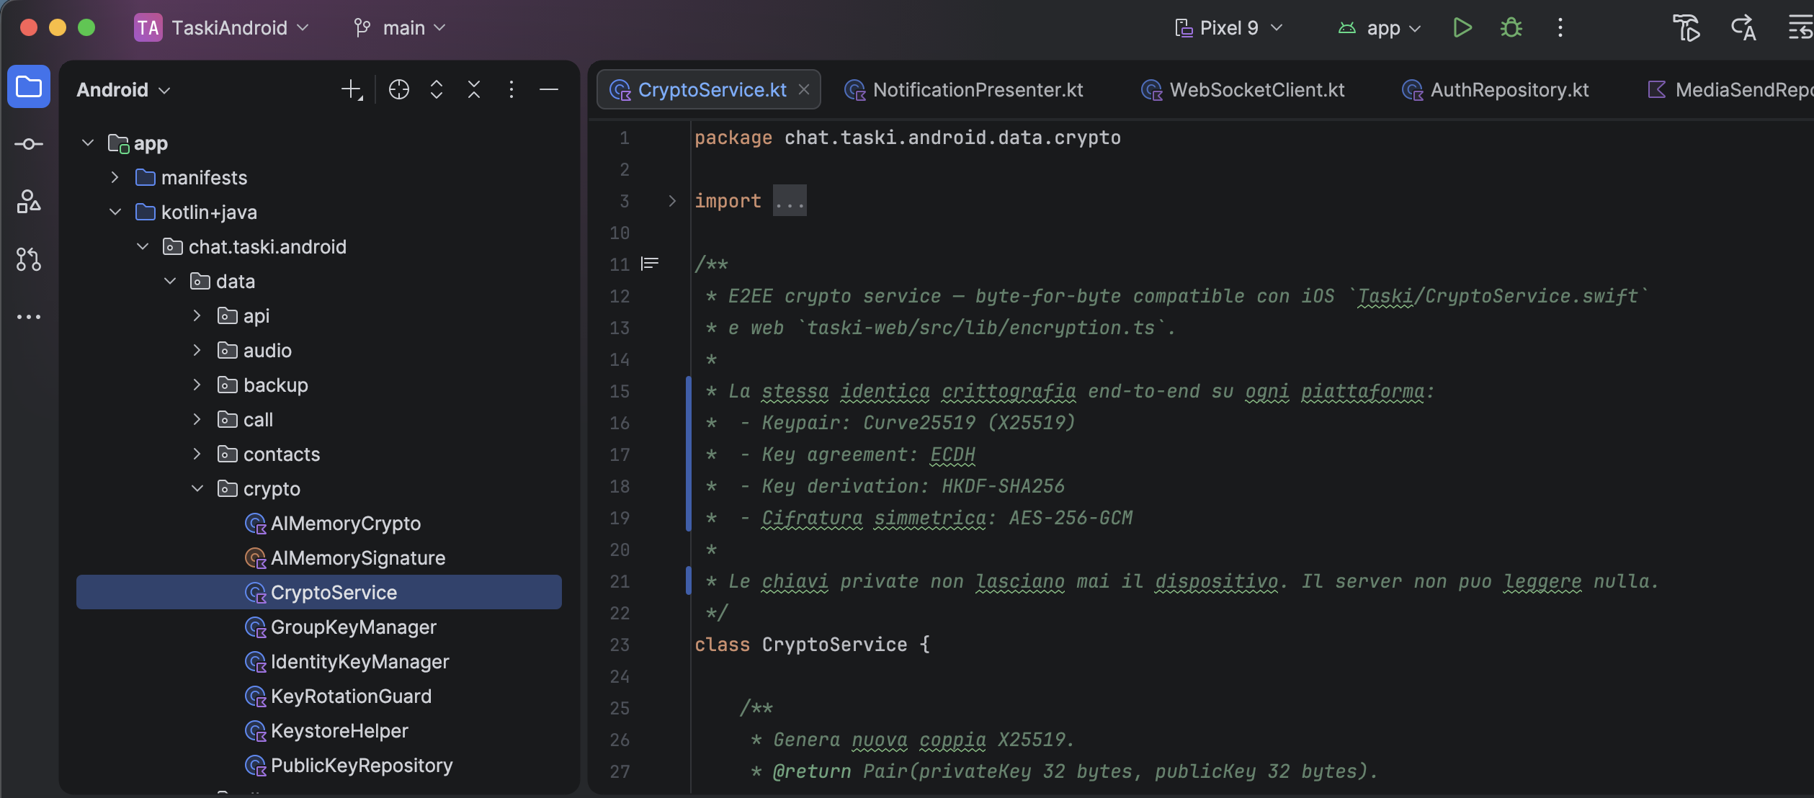Open more run actions menu
Screen dimensions: 1814x798
click(1560, 28)
